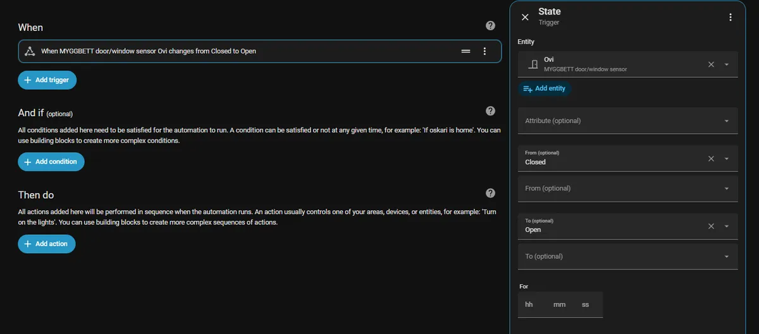The width and height of the screenshot is (759, 334).
Task: Expand the Attribute (optional) dropdown
Action: pos(726,121)
